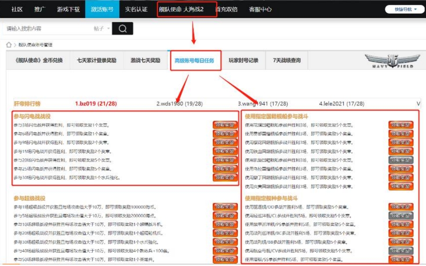Switch to 玩家封号记录 tab
Screen dimensions: 426x266
click(x=243, y=60)
